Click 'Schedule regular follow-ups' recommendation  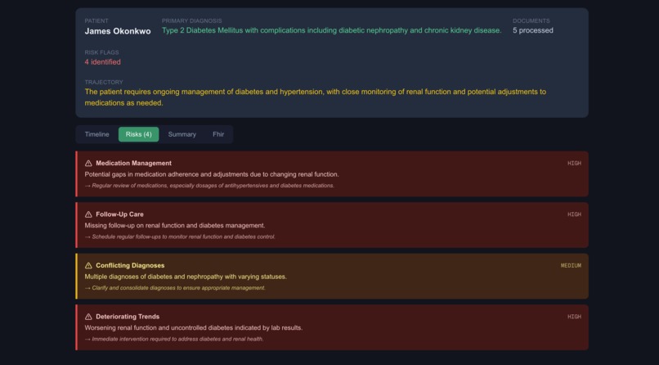pos(180,237)
